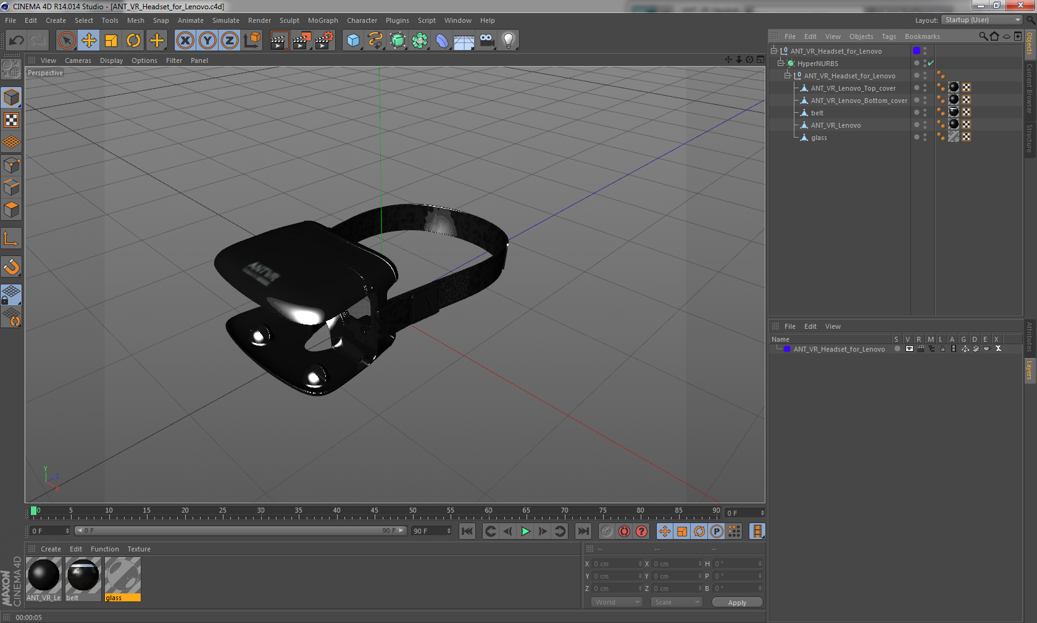Add a Floor environment object
The width and height of the screenshot is (1037, 623).
pyautogui.click(x=464, y=41)
